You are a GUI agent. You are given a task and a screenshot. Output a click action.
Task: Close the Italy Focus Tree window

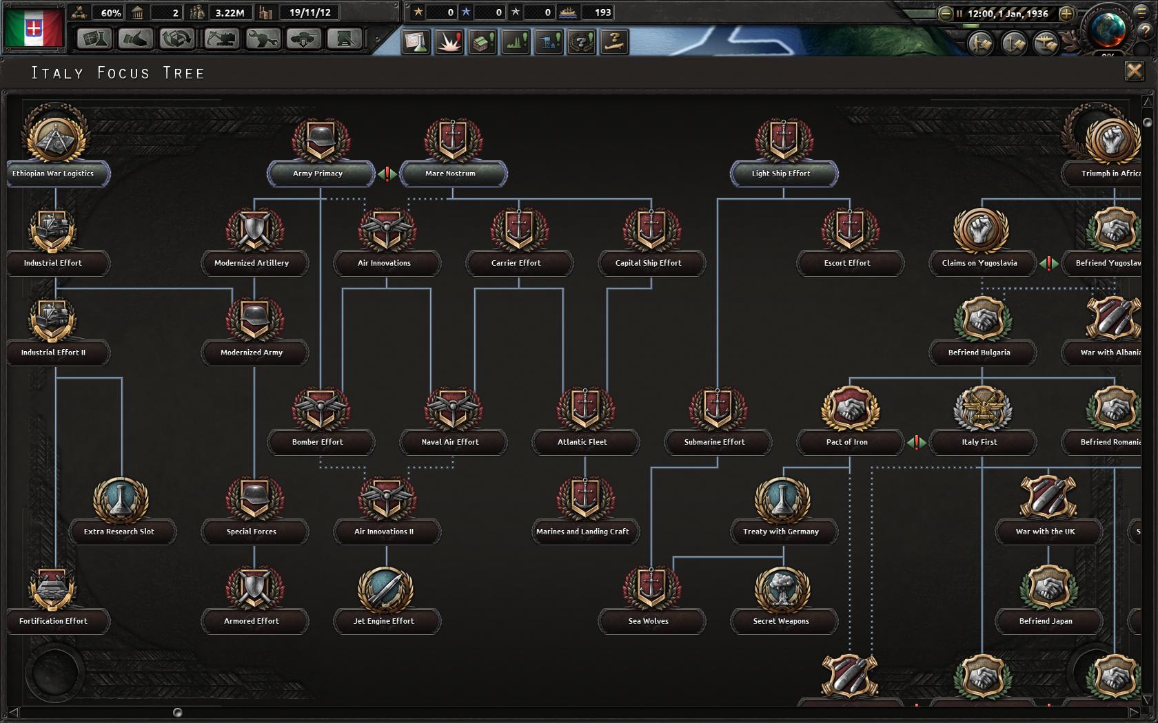pyautogui.click(x=1134, y=71)
